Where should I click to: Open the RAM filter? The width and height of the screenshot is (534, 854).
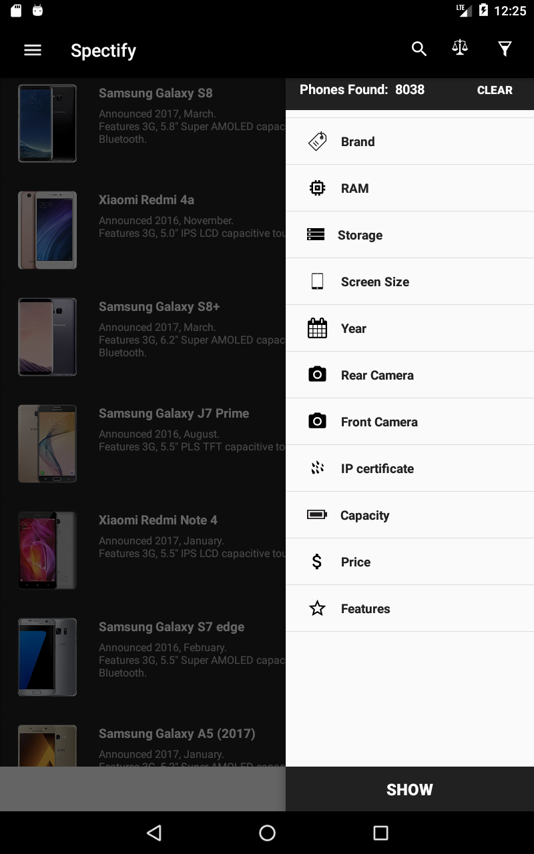click(410, 188)
